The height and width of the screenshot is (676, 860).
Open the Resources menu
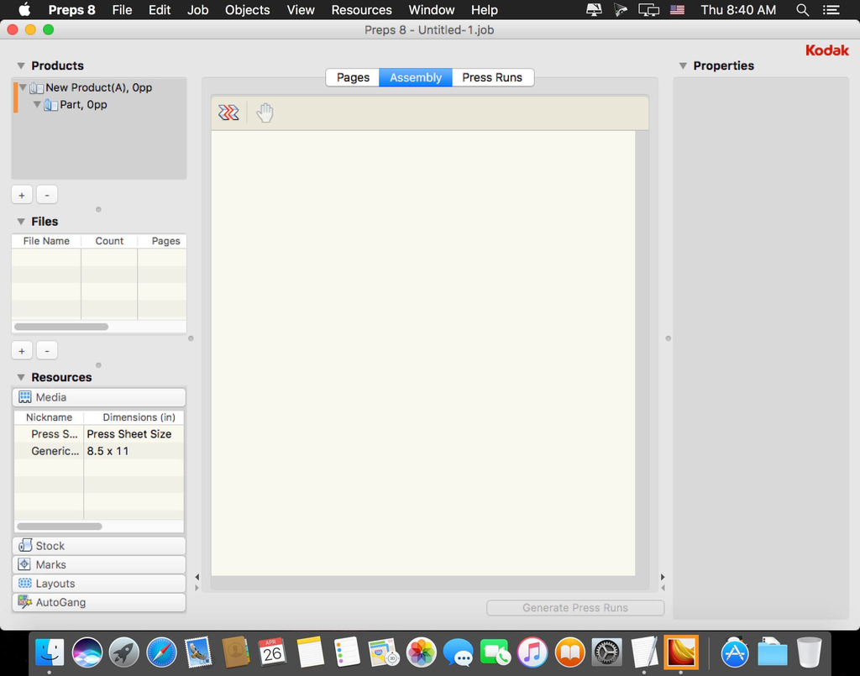(x=361, y=10)
